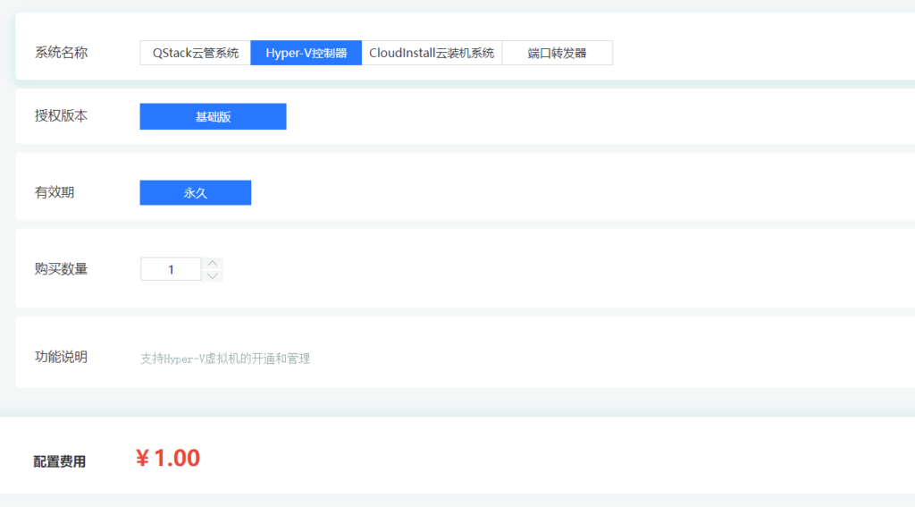Screen dimensions: 915x507
Task: Click the 系统名称 label
Action: click(x=62, y=53)
